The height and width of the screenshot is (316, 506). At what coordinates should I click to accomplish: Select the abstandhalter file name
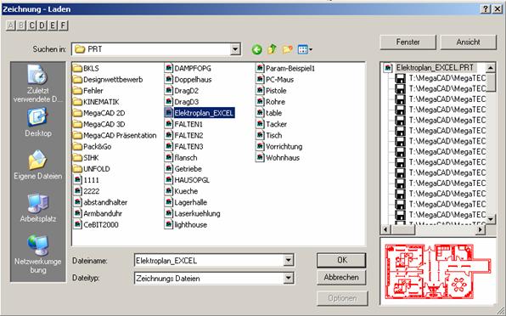105,202
